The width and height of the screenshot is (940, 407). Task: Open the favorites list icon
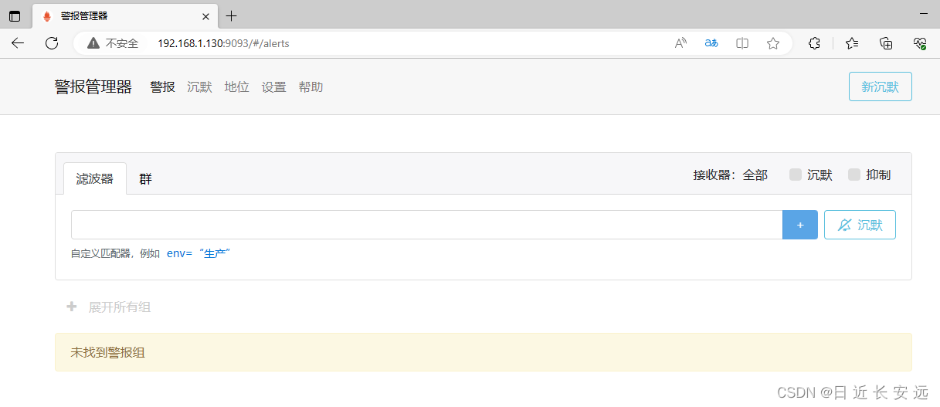click(852, 43)
